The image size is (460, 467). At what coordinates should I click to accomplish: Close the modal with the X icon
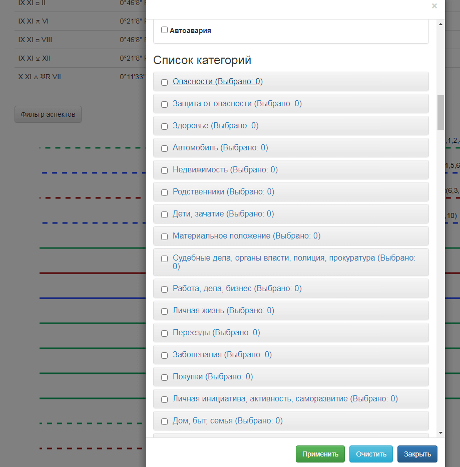coord(434,6)
